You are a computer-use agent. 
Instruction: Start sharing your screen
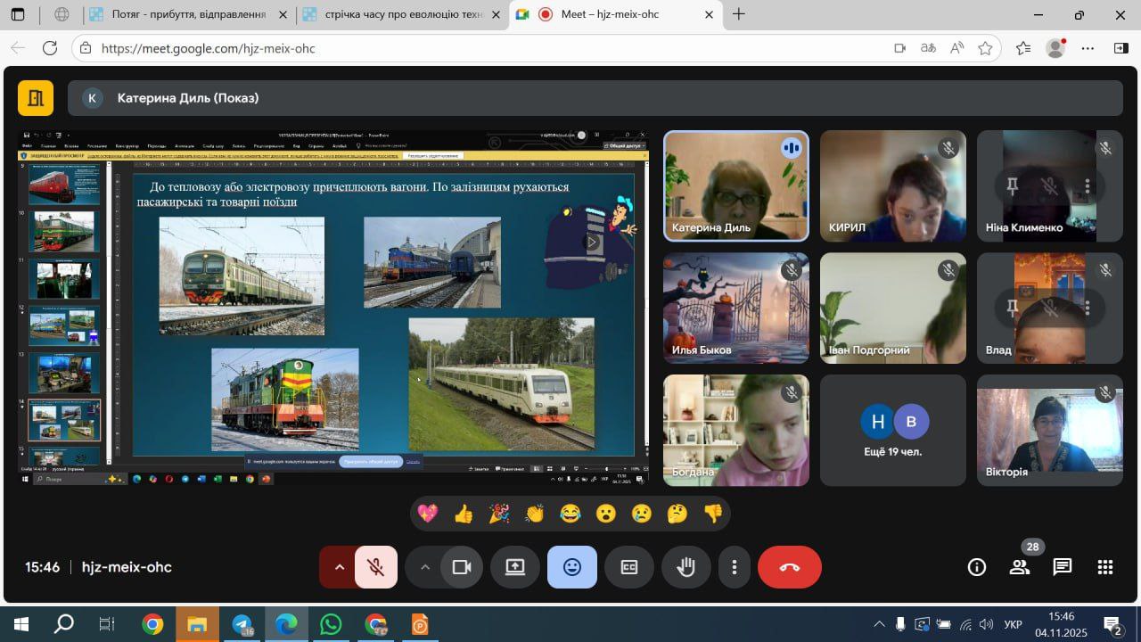click(515, 567)
